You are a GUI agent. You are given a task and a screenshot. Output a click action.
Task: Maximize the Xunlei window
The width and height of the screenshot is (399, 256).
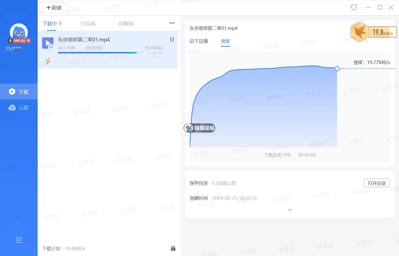(380, 7)
